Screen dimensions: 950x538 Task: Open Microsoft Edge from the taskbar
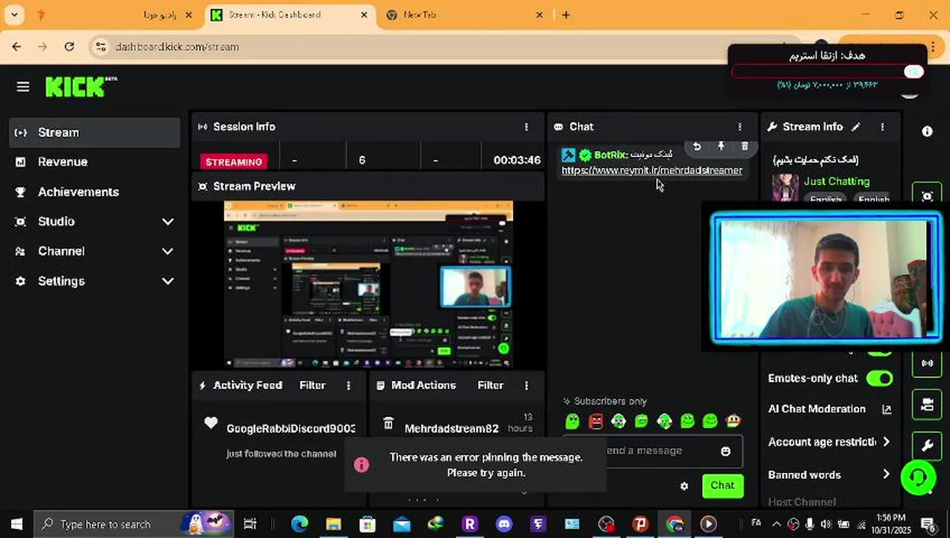[x=299, y=524]
